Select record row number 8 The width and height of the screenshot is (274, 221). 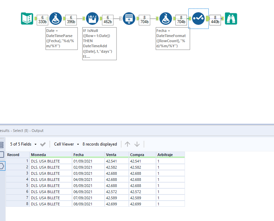coord(18,204)
